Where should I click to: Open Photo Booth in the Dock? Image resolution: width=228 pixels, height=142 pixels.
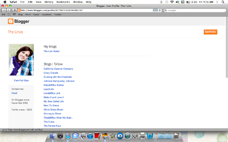point(98,136)
